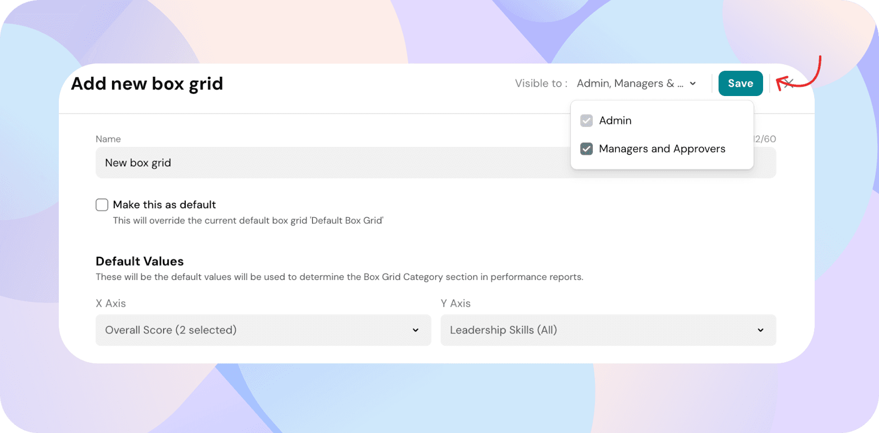
Task: Enable the Make this as default checkbox
Action: pos(102,205)
